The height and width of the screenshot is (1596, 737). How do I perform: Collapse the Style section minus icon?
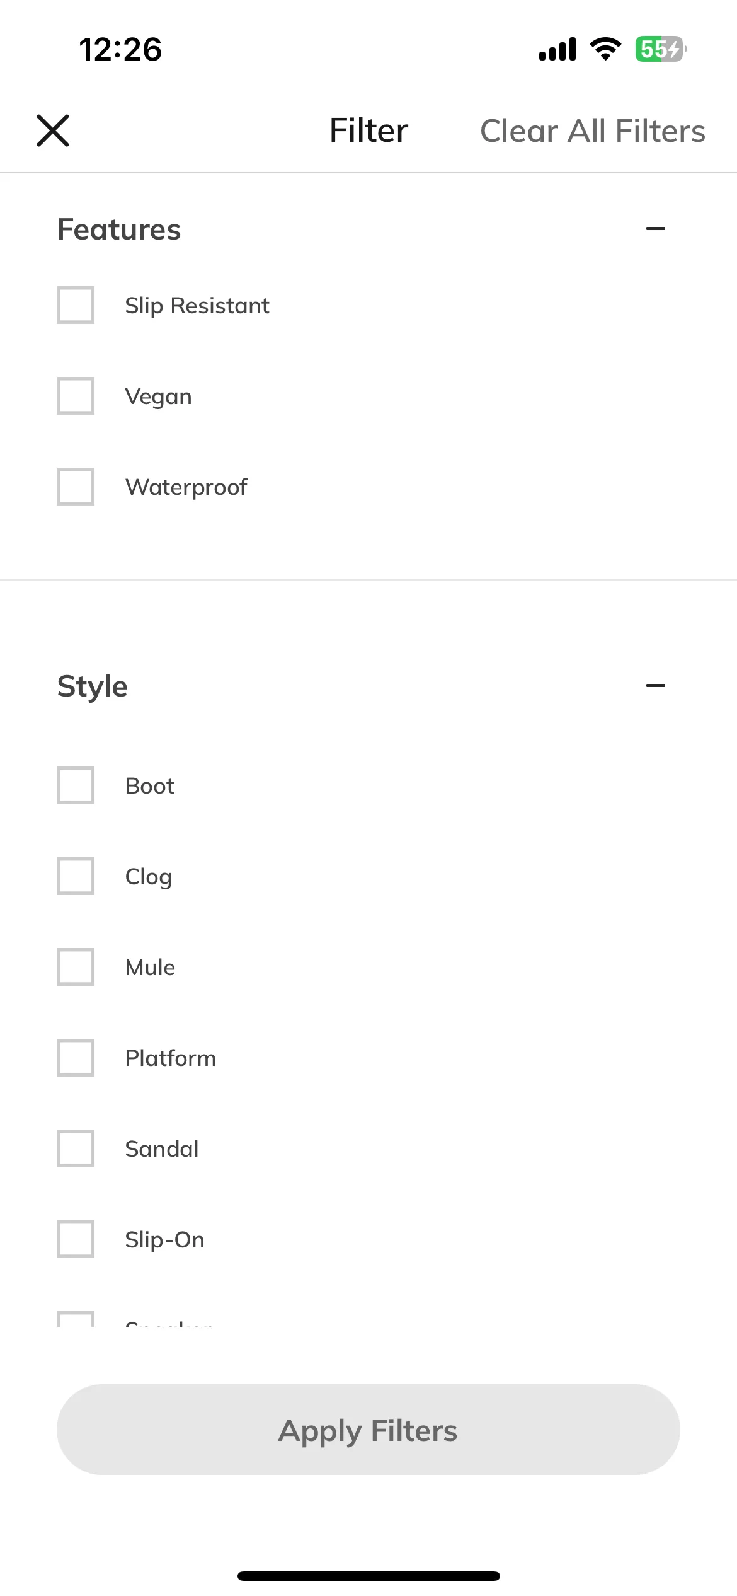pyautogui.click(x=655, y=685)
